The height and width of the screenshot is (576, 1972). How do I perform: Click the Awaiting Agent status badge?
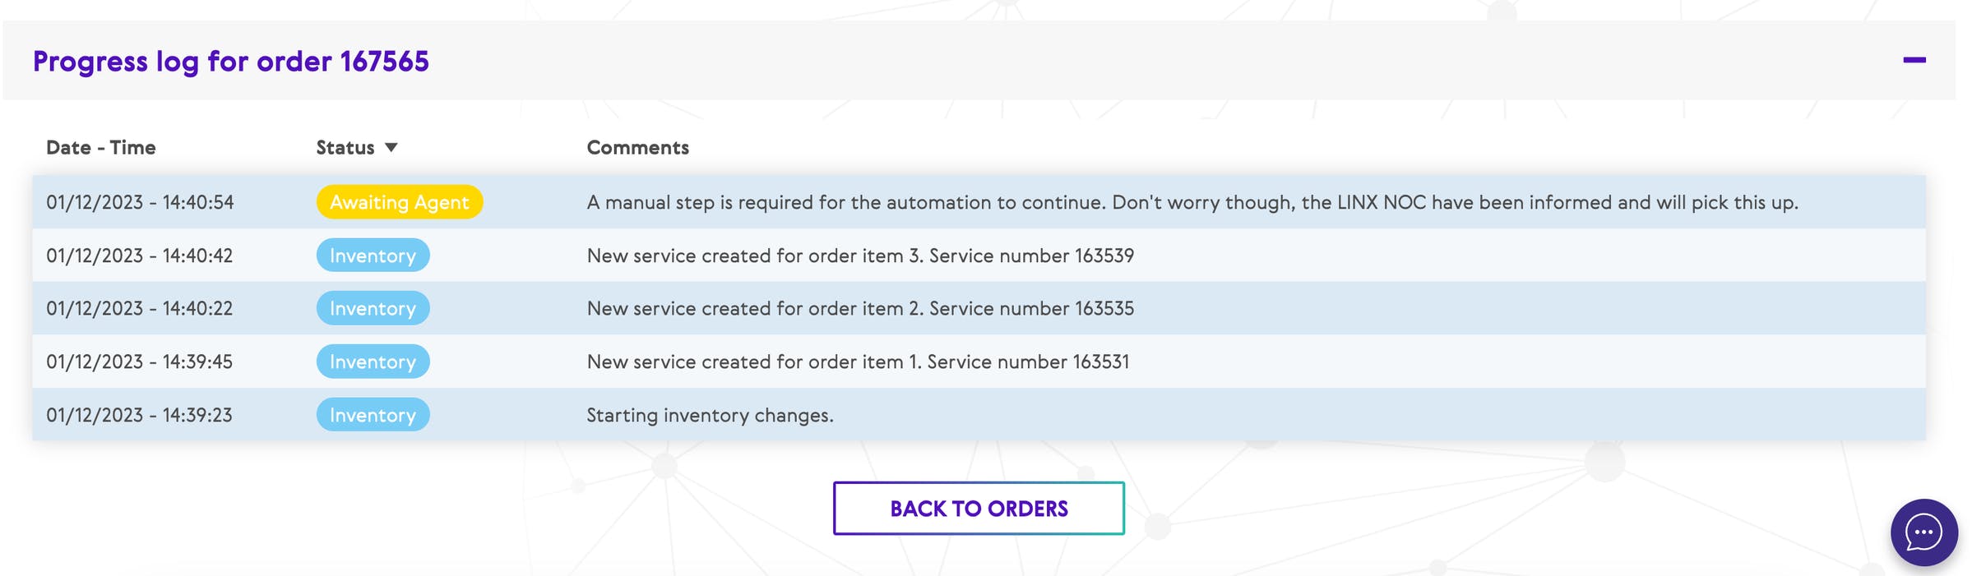coord(400,202)
